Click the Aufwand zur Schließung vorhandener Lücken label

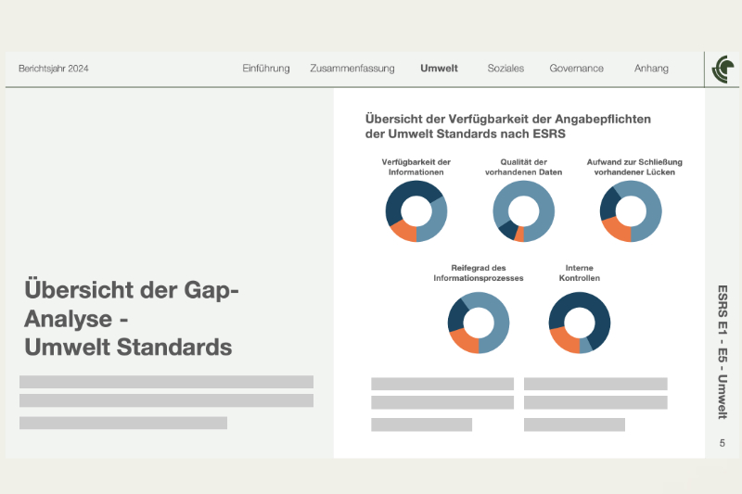[x=634, y=167]
